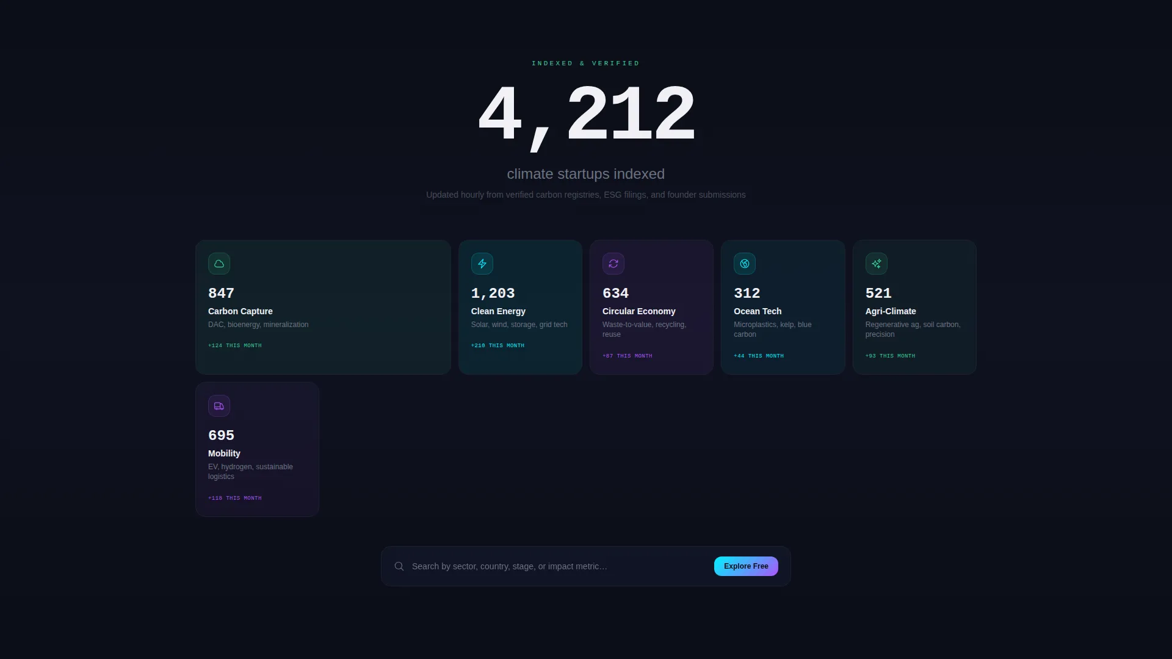Click the 695 count value
This screenshot has height=659, width=1172.
(221, 436)
